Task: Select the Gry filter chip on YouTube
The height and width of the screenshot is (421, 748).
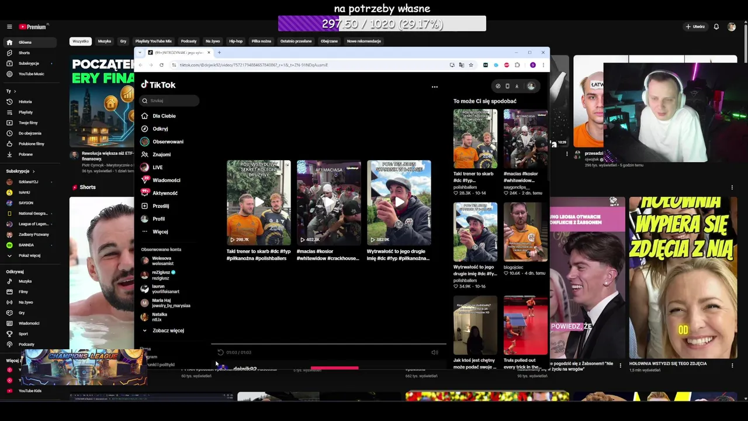Action: [123, 42]
